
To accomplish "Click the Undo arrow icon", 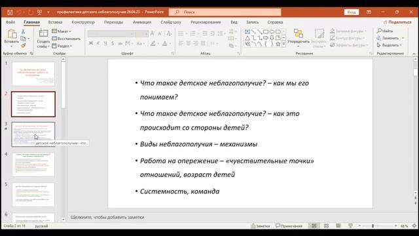I will point(19,12).
